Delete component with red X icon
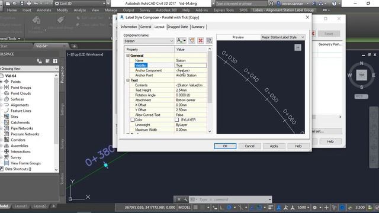The height and width of the screenshot is (213, 379). click(x=200, y=41)
